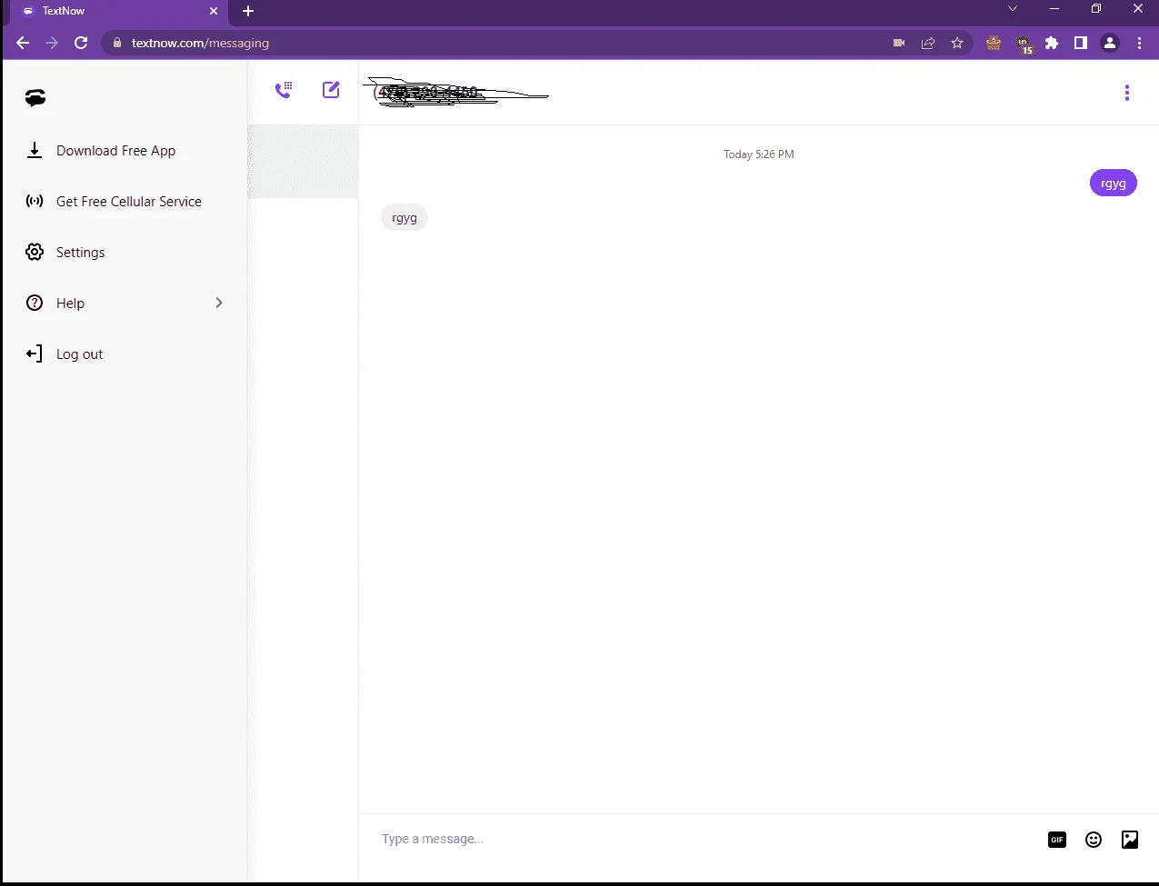Select Download Free App menu item
This screenshot has height=886, width=1159.
[125, 151]
